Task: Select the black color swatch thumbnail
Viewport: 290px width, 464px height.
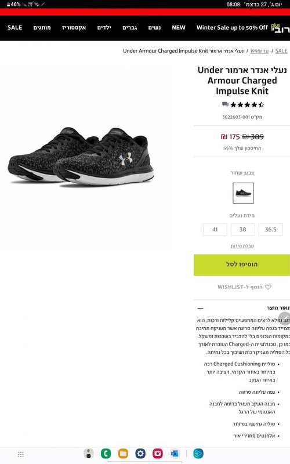Action: pyautogui.click(x=243, y=193)
